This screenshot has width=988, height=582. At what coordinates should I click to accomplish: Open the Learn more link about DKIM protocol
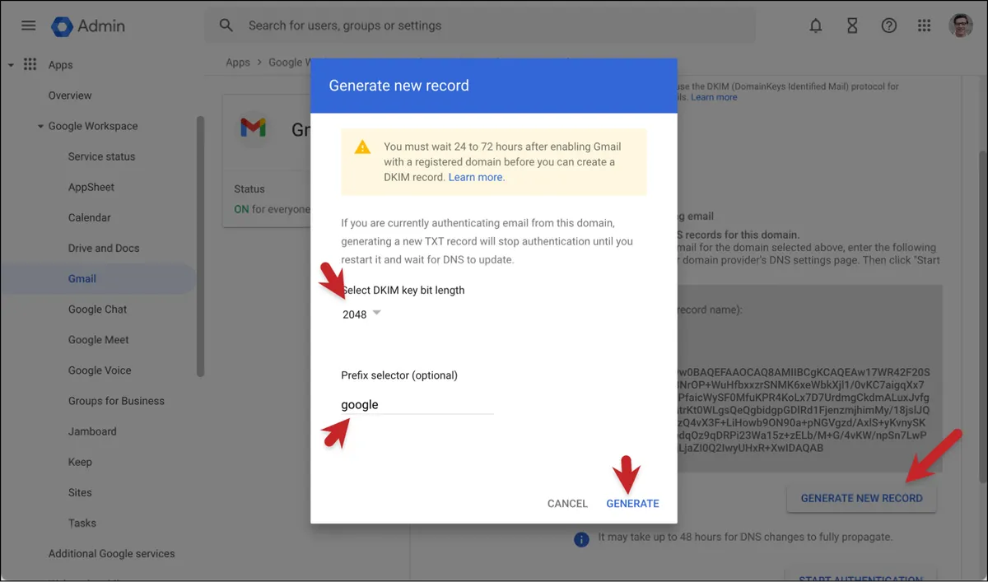coord(714,97)
